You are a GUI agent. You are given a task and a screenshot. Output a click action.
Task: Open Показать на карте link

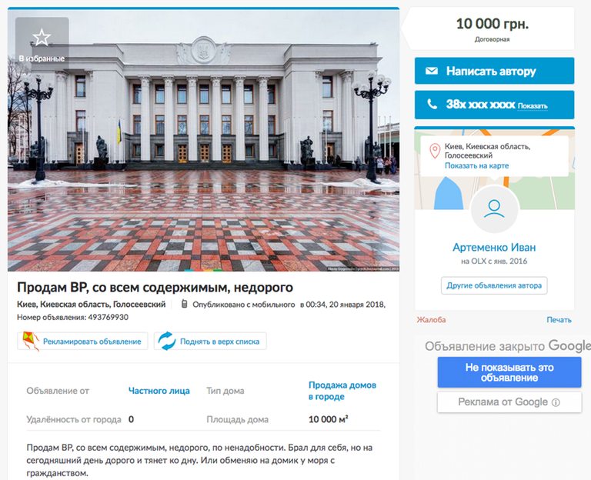[x=476, y=165]
